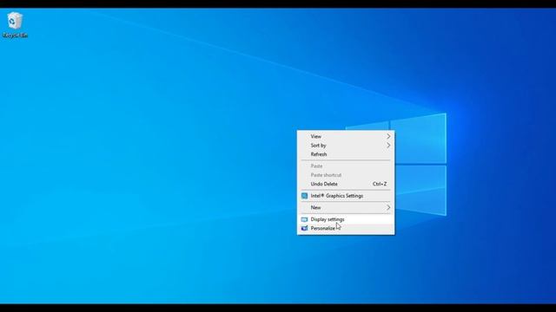Click the Personalize menu icon

[x=304, y=228]
